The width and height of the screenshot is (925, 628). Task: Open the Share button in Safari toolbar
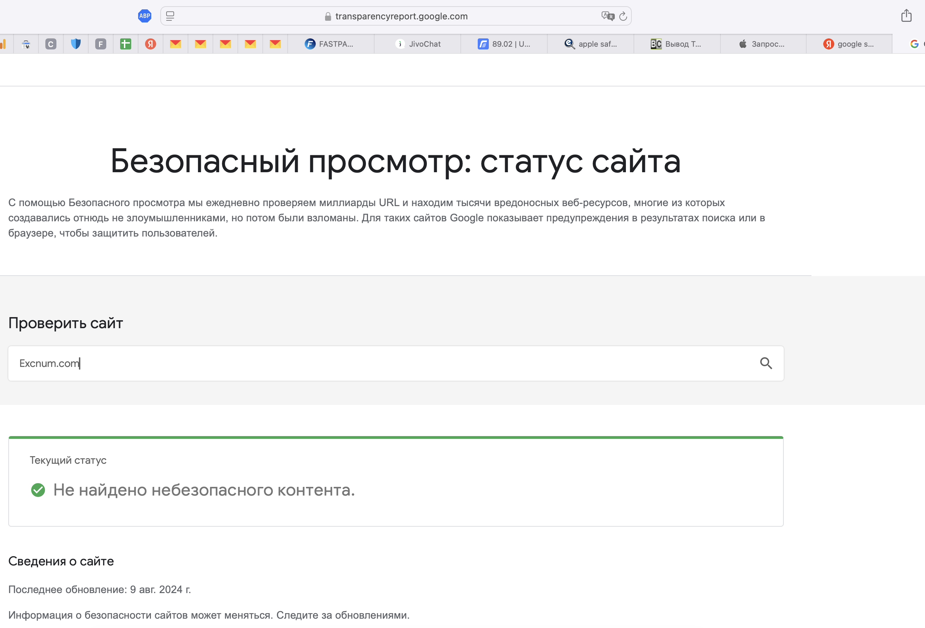(906, 16)
